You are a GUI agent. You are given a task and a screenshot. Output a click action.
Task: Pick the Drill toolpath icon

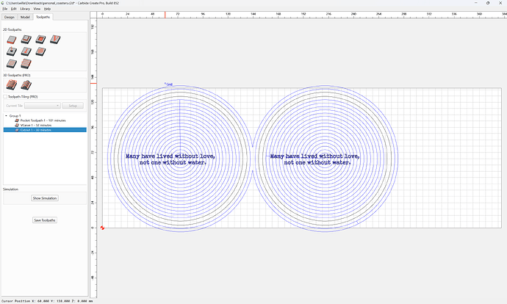pyautogui.click(x=12, y=51)
